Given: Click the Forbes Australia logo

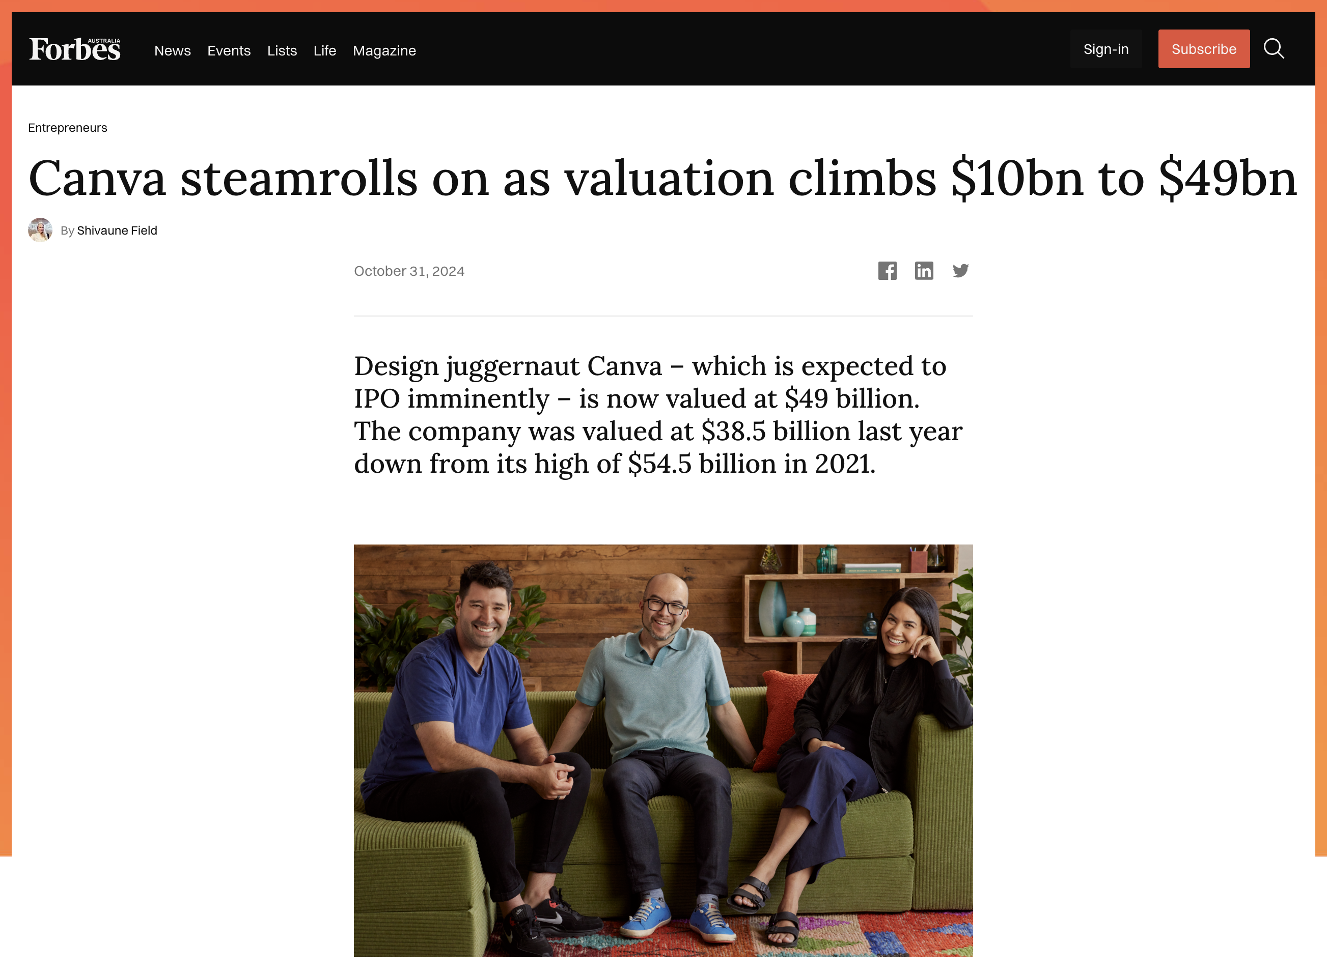Looking at the screenshot, I should (x=75, y=49).
